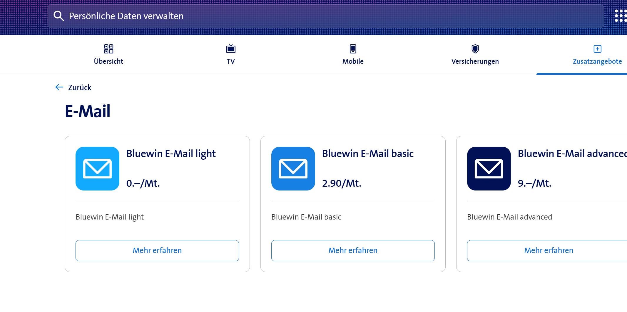Click the back arrow icon

coord(59,87)
